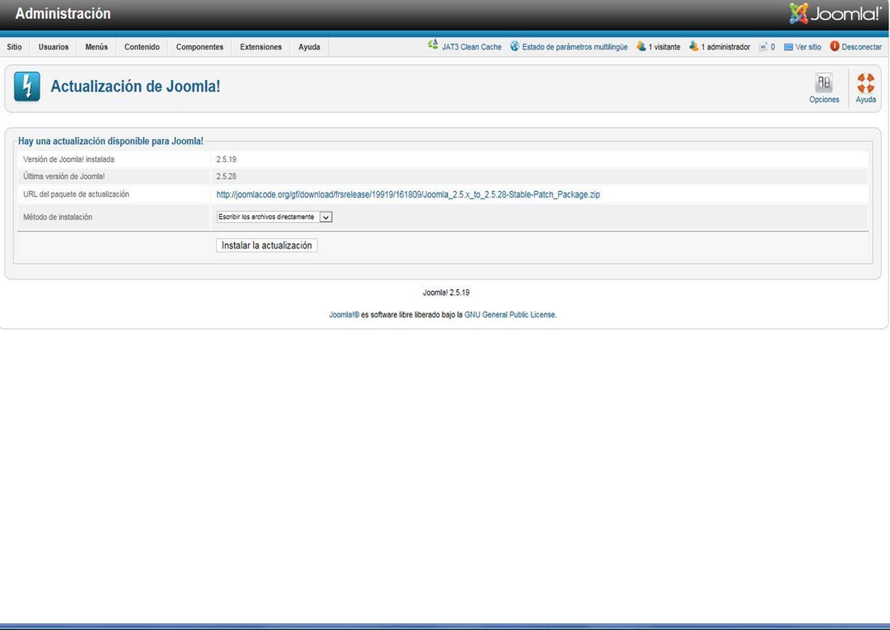Click the Última versión de Joomla! label
The height and width of the screenshot is (630, 890).
[64, 177]
